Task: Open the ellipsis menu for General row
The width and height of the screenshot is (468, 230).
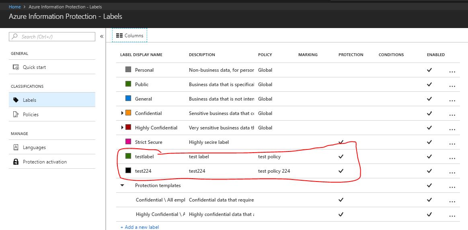Action: coord(452,101)
